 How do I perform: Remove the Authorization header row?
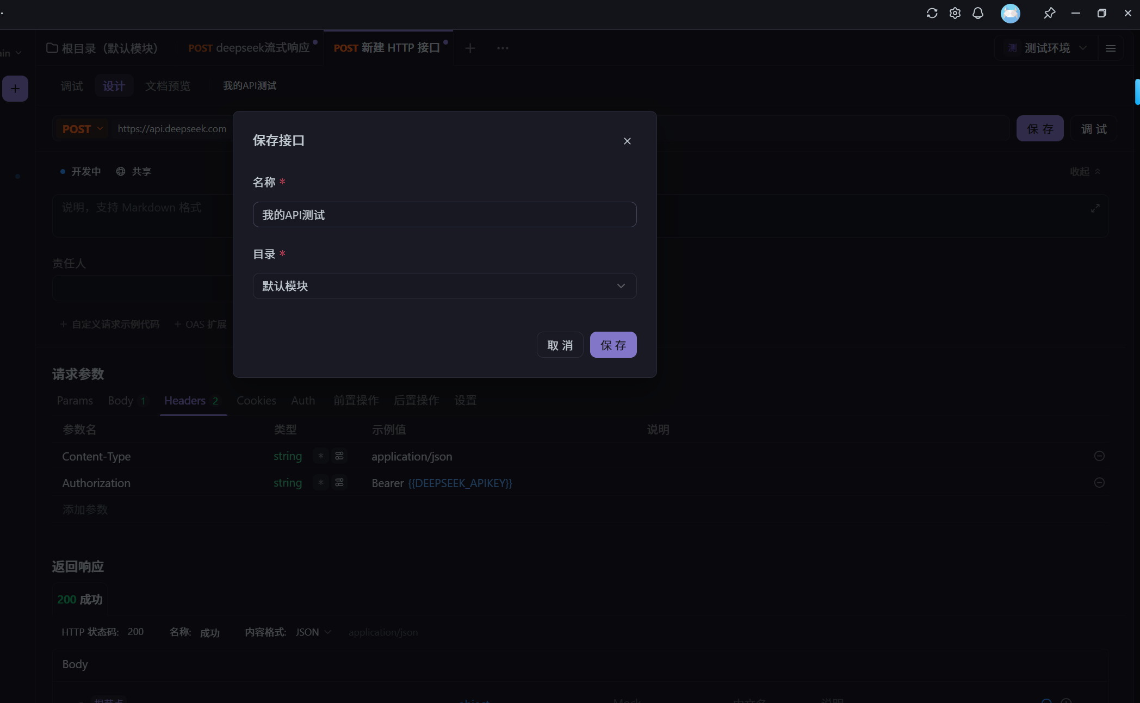tap(1099, 483)
